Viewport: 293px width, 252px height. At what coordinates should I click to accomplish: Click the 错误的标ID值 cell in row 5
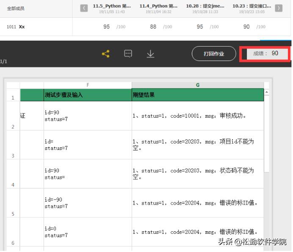pos(198,203)
